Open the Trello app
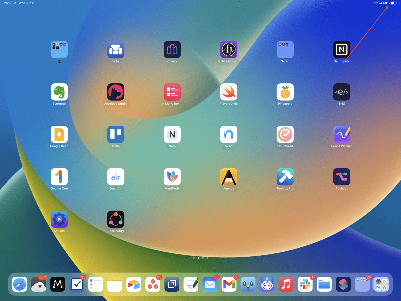Screen dimensions: 401x301 [x=116, y=134]
